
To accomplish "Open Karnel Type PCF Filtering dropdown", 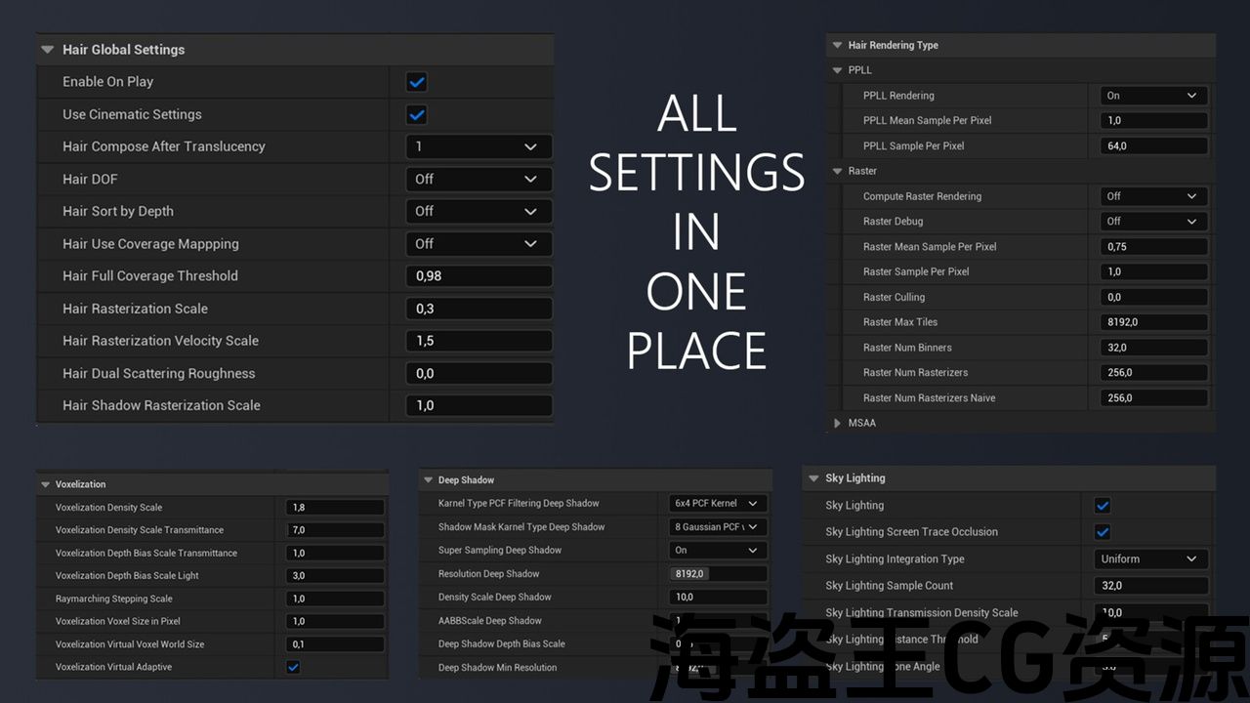I will coord(718,503).
